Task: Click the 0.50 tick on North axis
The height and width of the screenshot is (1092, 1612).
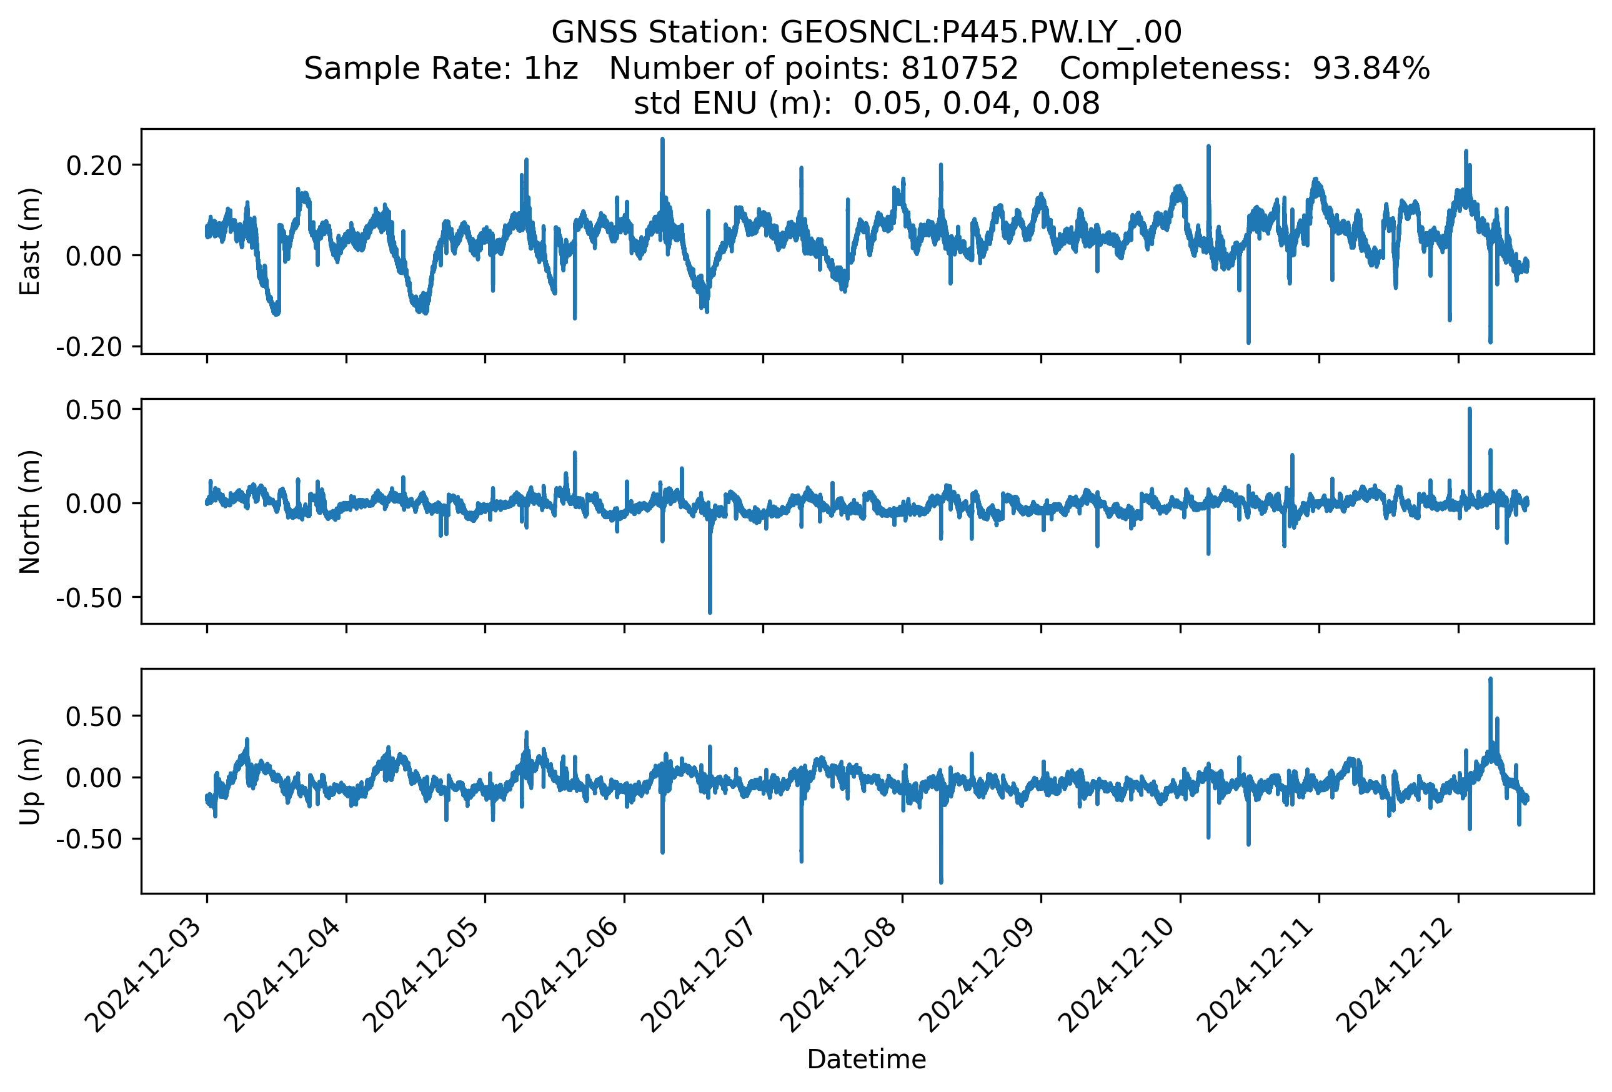Action: (x=94, y=410)
